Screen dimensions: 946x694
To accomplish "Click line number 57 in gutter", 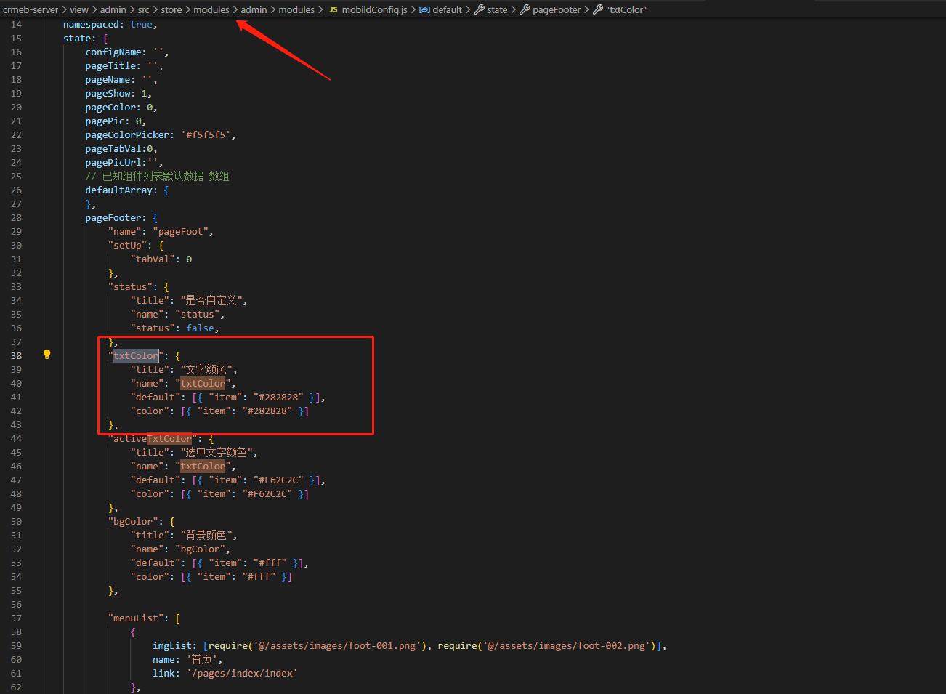I will click(16, 618).
